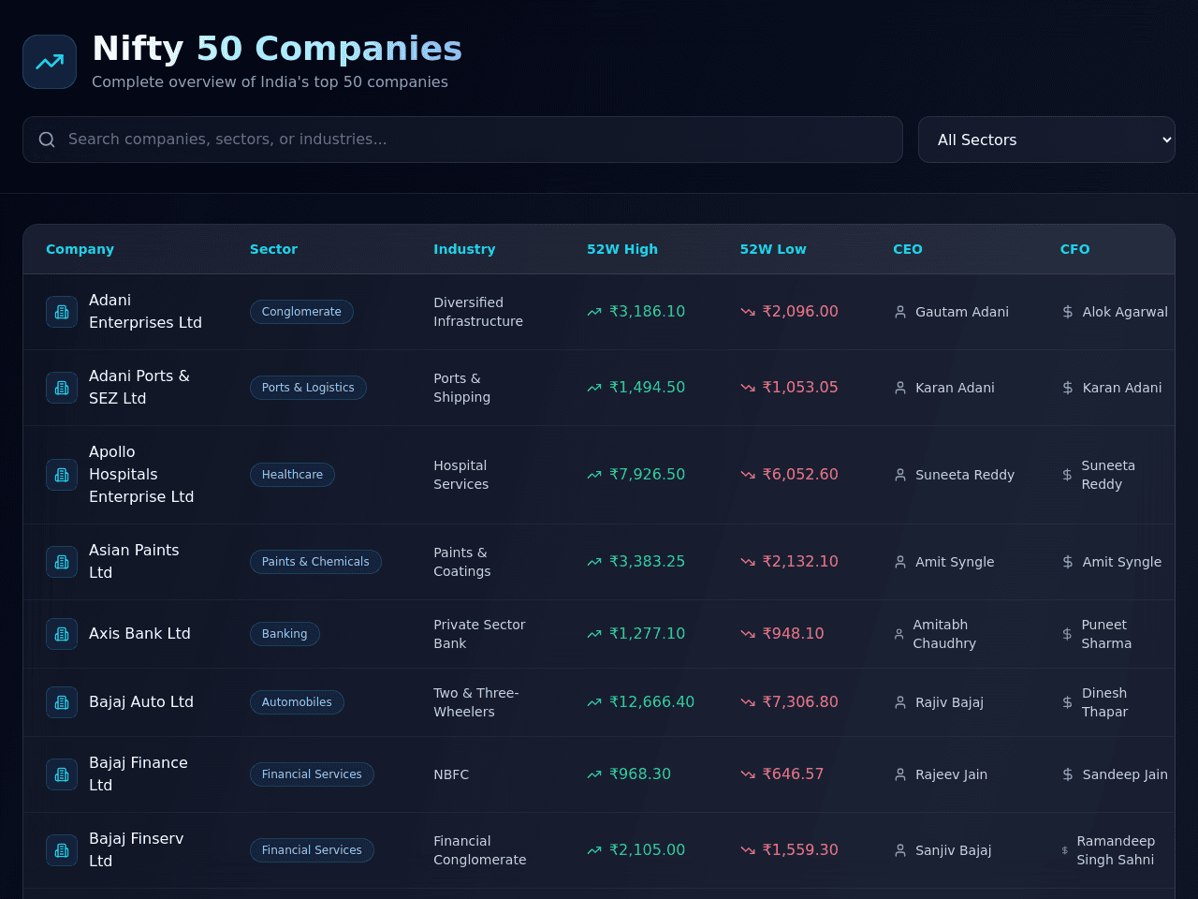Image resolution: width=1198 pixels, height=899 pixels.
Task: Click CFO name Ramandeep Singh Sahni
Action: point(1116,850)
